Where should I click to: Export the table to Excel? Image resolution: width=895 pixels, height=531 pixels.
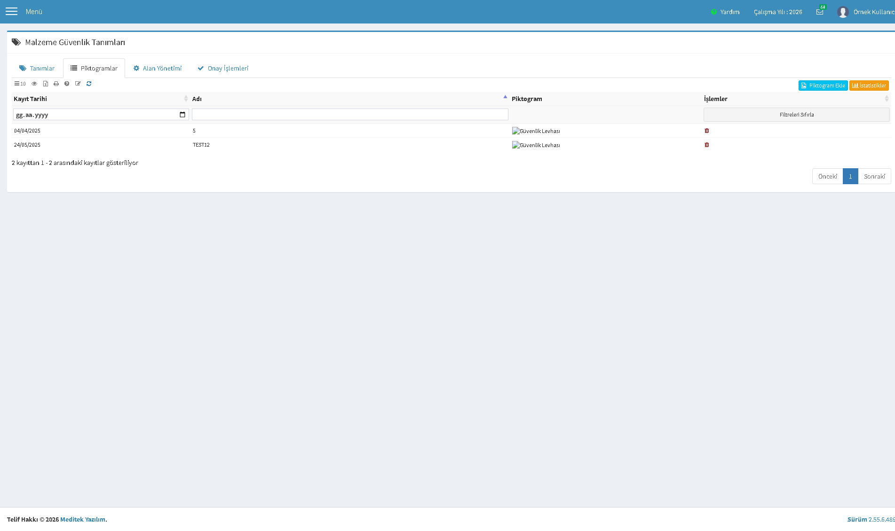(46, 84)
